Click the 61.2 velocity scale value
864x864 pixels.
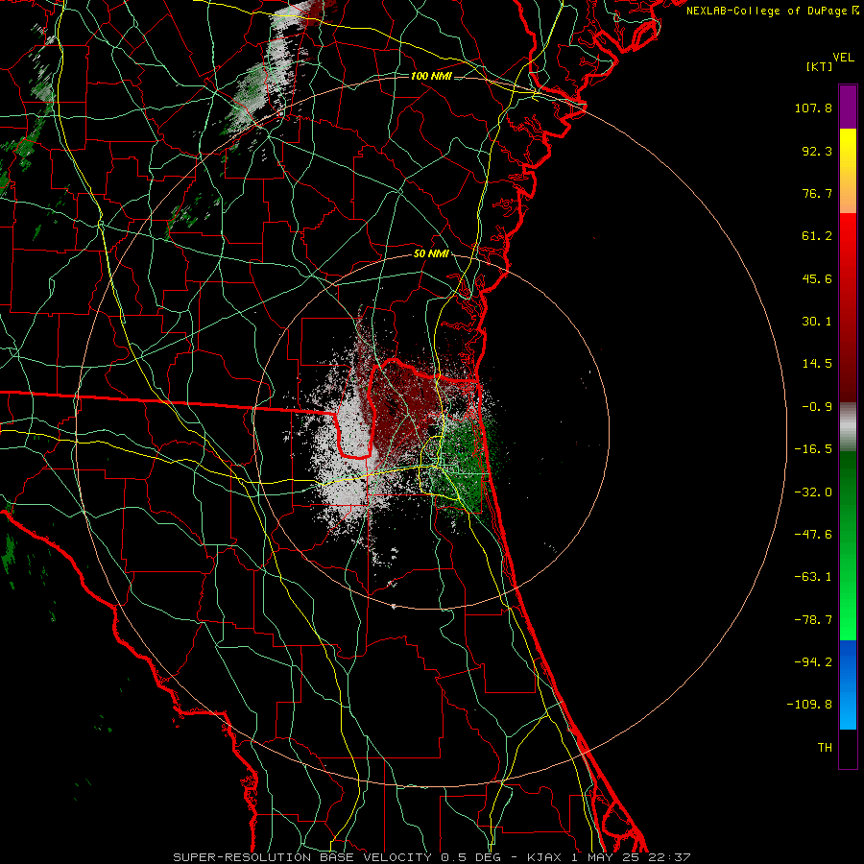pos(817,236)
